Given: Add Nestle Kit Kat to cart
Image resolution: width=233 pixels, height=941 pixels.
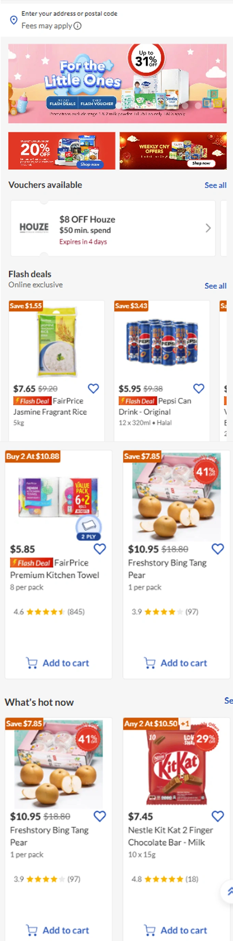Looking at the screenshot, I should pyautogui.click(x=176, y=930).
